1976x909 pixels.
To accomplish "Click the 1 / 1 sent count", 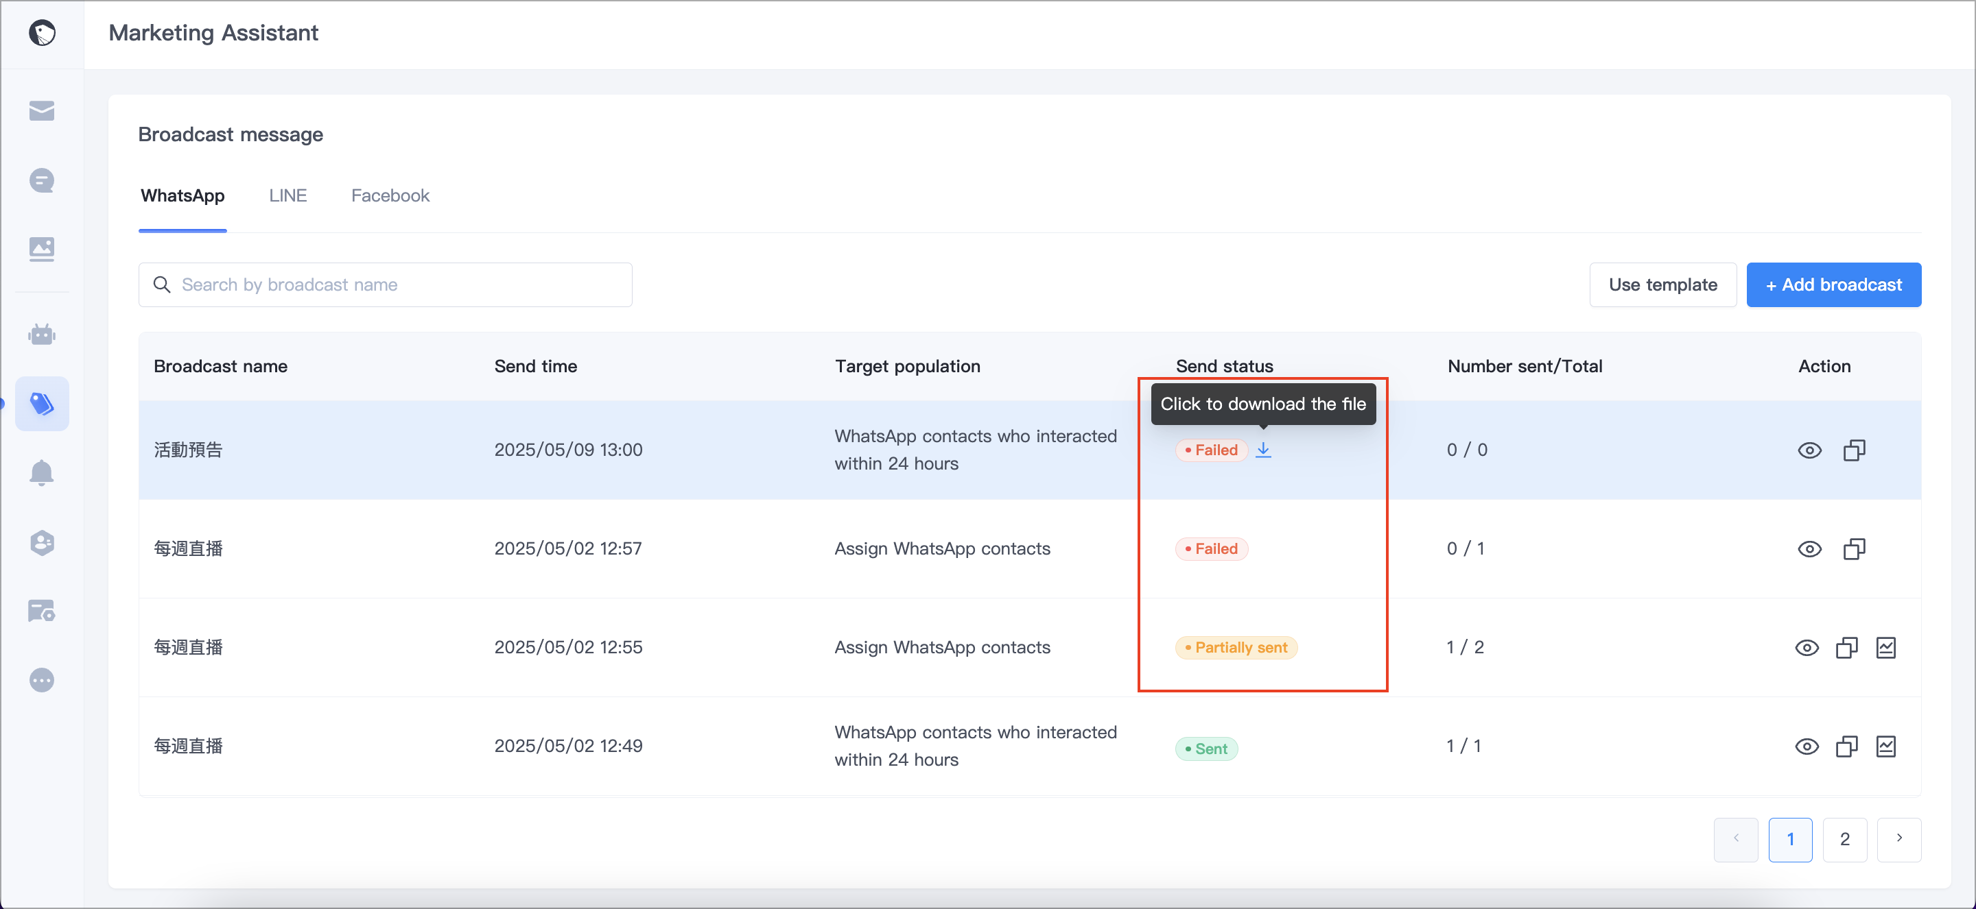I will tap(1463, 747).
